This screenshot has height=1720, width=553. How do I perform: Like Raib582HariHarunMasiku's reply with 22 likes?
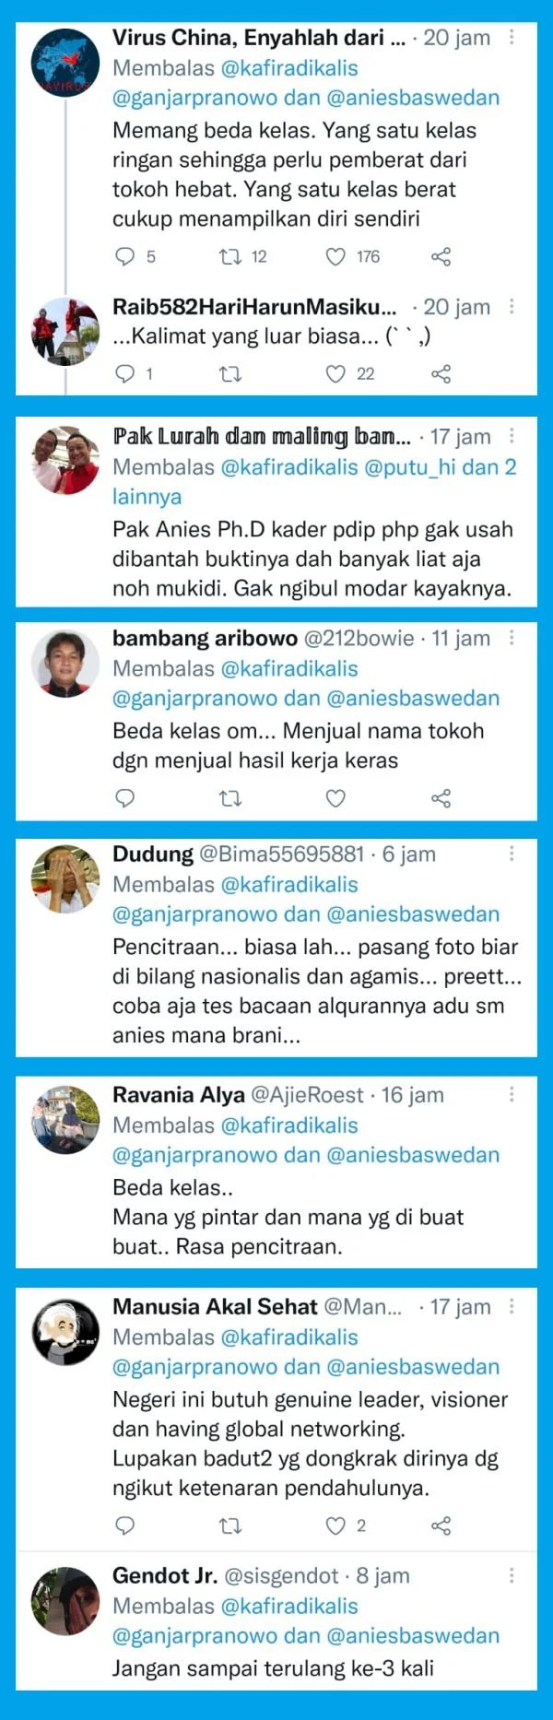(335, 373)
